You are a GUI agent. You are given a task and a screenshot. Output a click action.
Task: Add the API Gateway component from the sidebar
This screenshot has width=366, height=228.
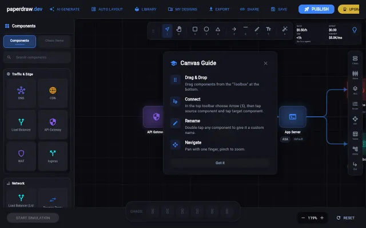click(53, 125)
